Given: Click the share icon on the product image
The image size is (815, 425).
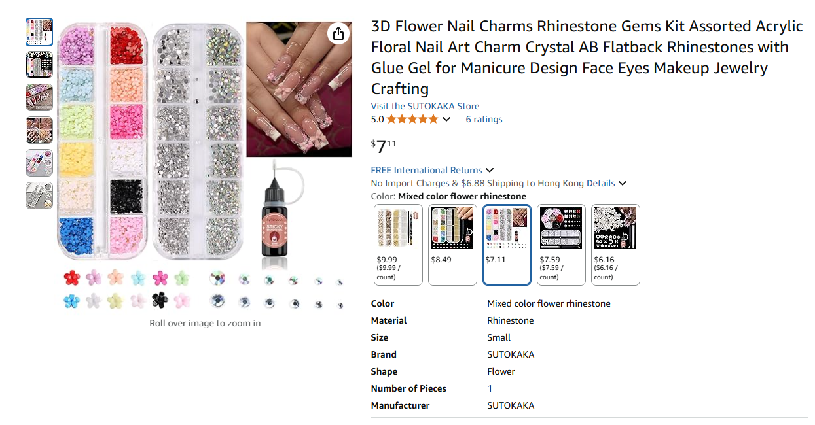Looking at the screenshot, I should tap(339, 33).
